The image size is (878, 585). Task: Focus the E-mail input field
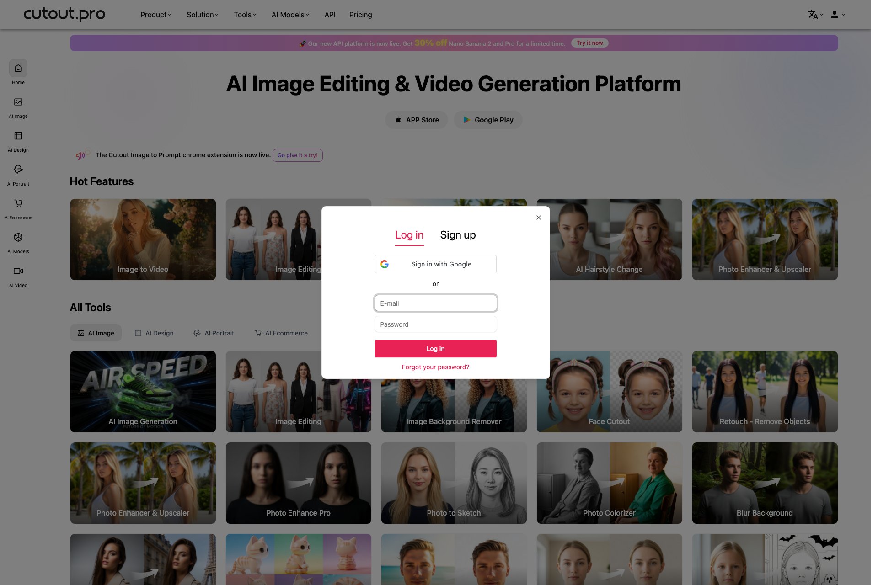tap(435, 303)
